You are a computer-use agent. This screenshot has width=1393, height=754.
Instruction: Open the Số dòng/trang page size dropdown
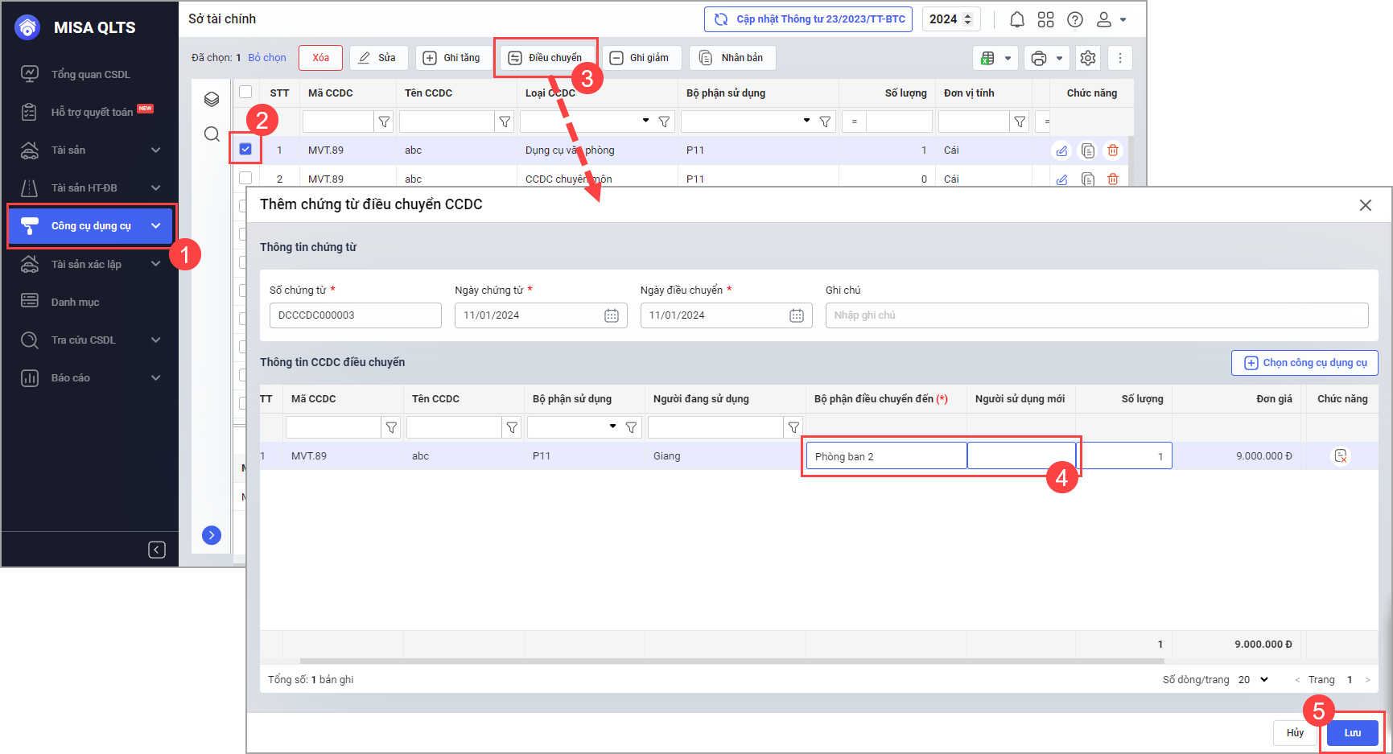1253,680
